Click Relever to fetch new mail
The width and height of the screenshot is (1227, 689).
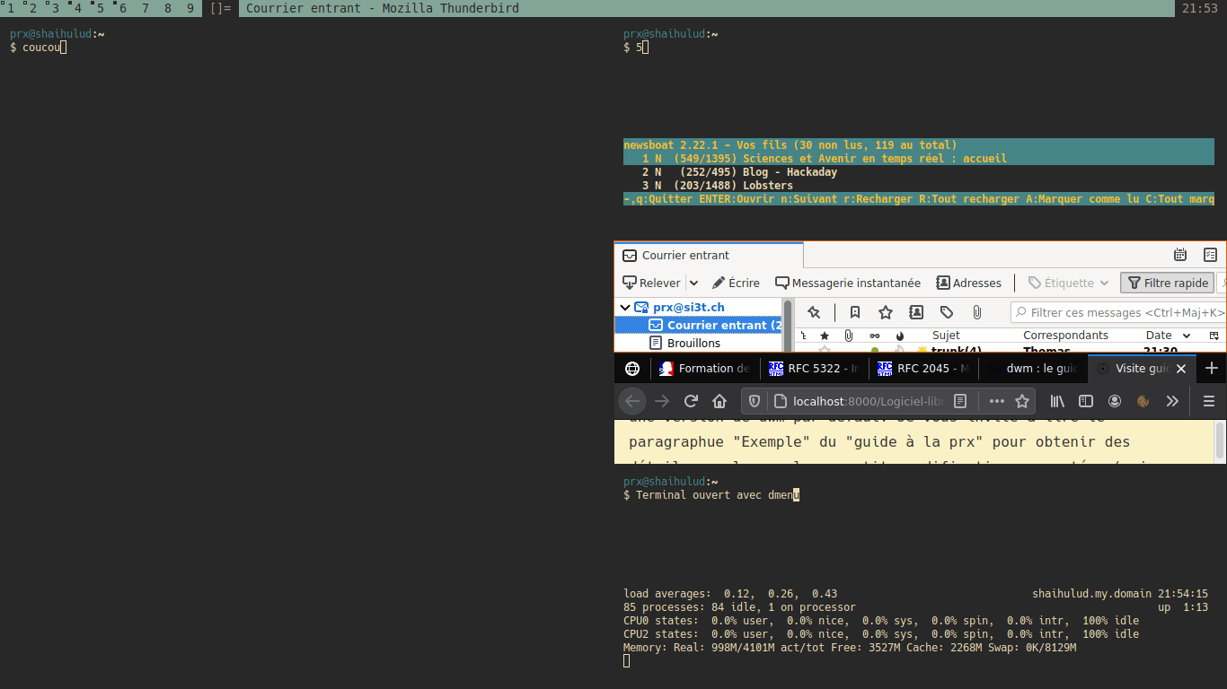(651, 283)
